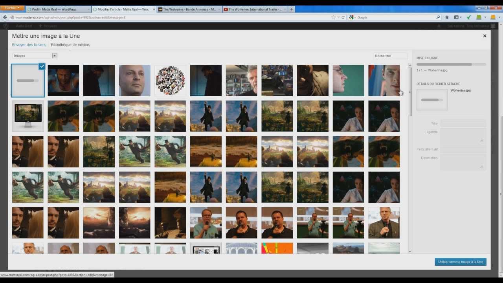Select the grey-haired man in suit with microphone
This screenshot has height=283, width=503.
click(x=384, y=223)
